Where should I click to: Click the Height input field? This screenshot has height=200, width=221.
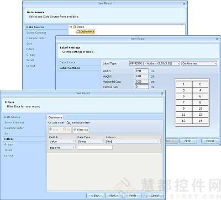141,76
